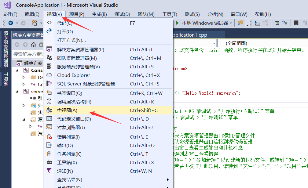Expand the Cc… file node under the Cons… project
The image size is (308, 188).
tap(24, 84)
